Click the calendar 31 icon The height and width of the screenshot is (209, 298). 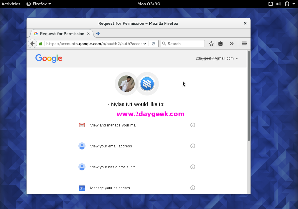pyautogui.click(x=82, y=188)
